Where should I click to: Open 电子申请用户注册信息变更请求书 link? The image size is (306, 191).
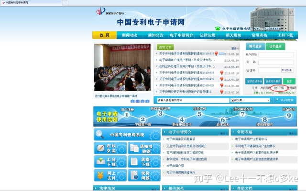click(x=257, y=159)
